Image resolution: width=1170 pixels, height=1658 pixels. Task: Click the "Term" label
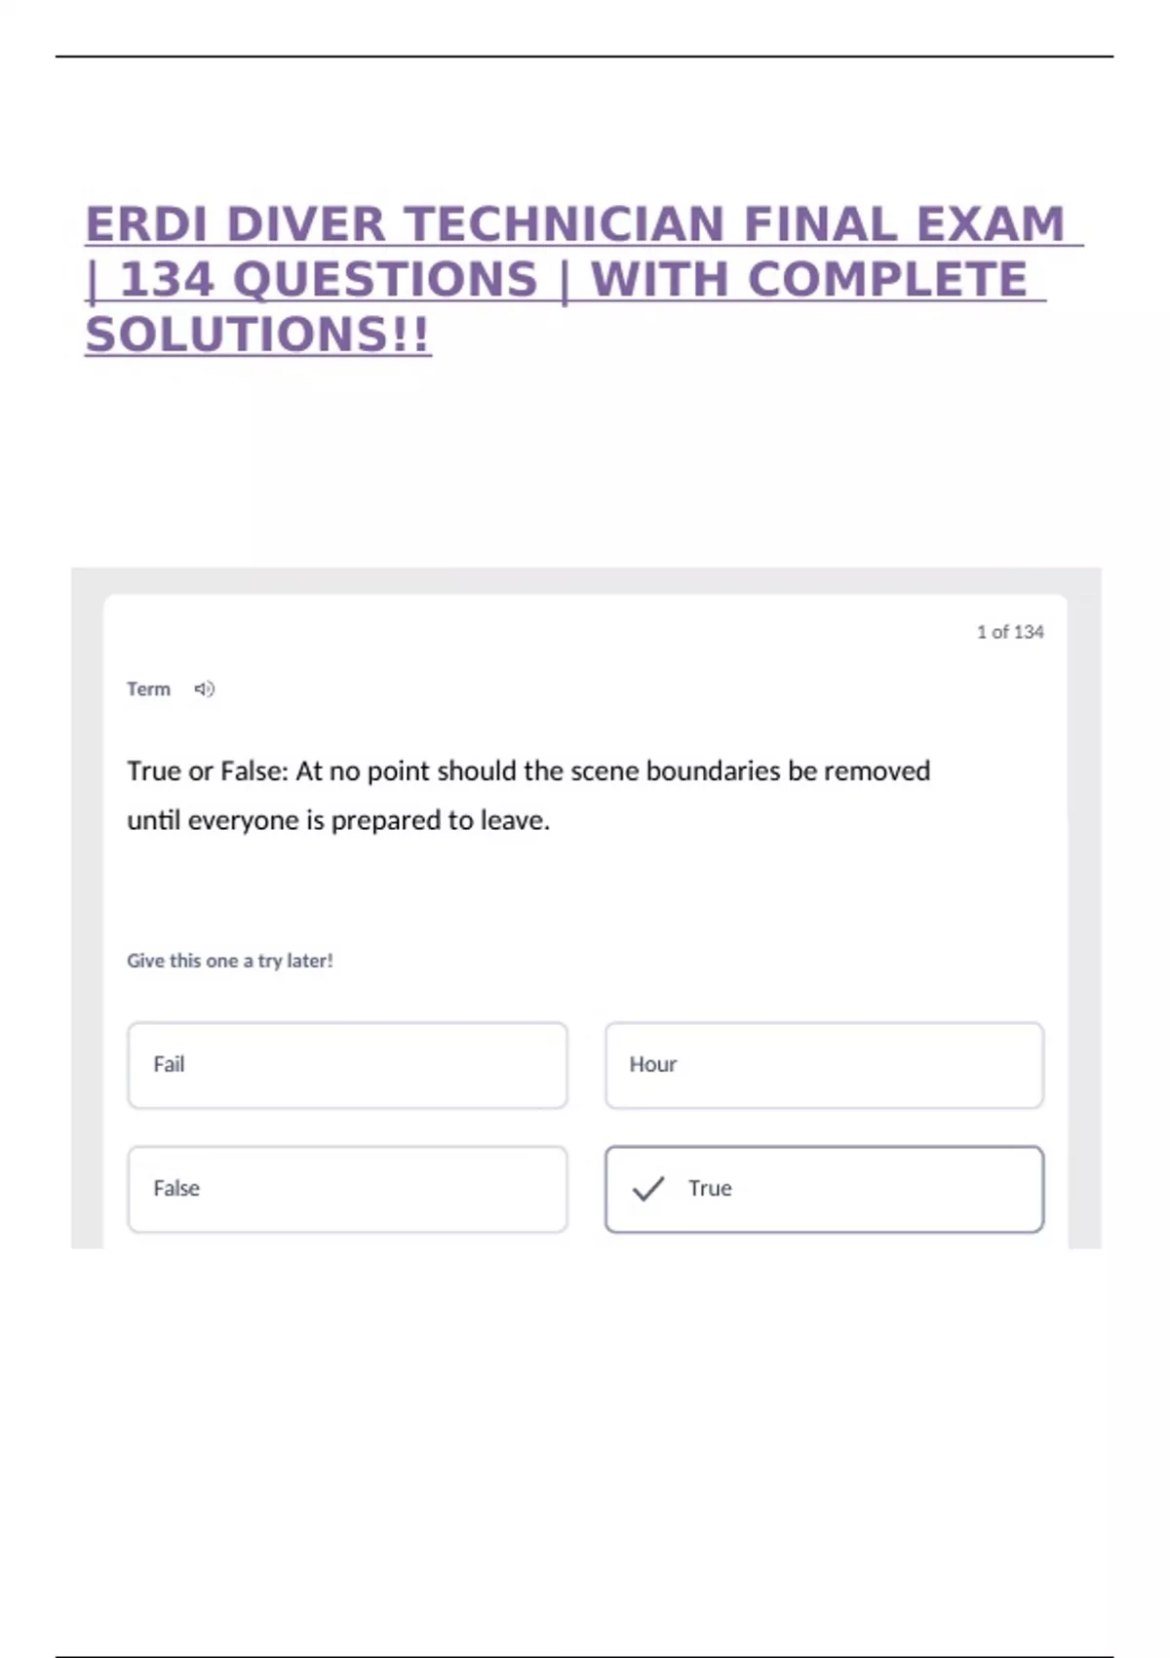click(148, 690)
